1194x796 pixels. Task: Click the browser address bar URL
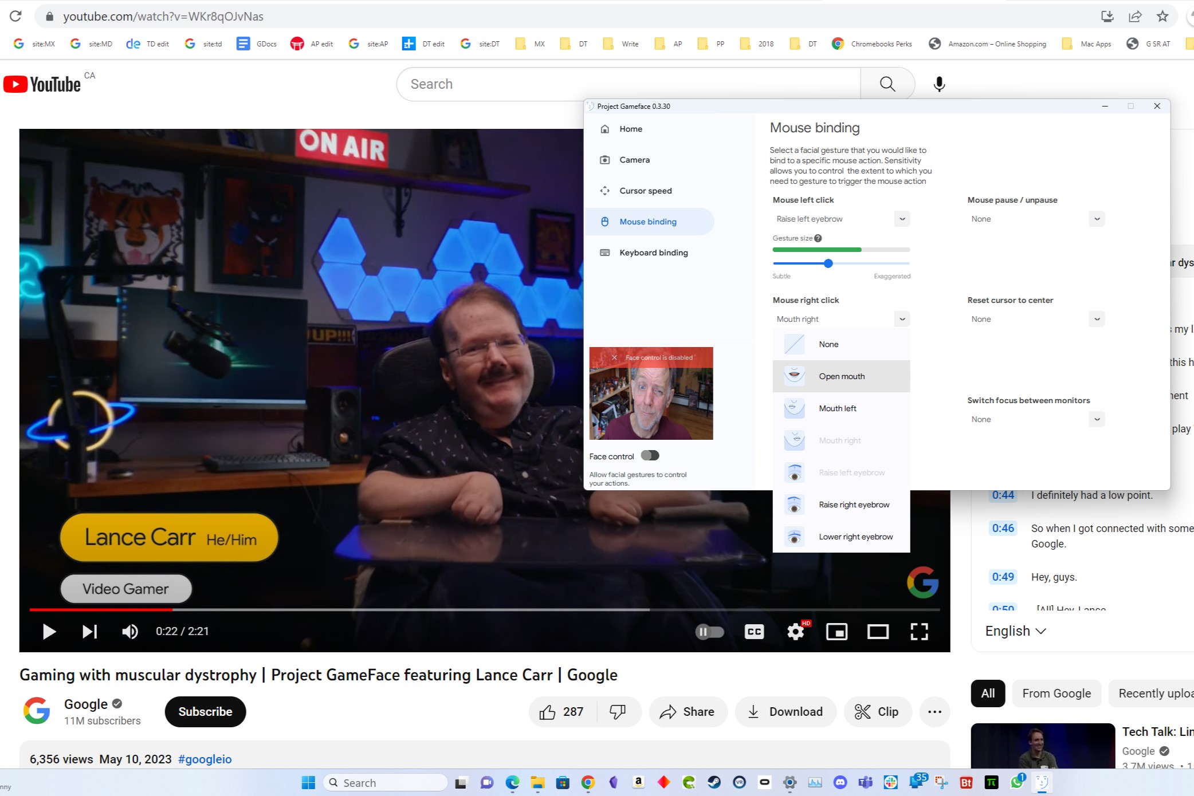point(163,17)
